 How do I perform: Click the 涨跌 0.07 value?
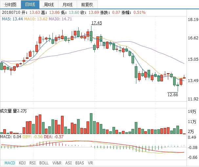(116, 12)
